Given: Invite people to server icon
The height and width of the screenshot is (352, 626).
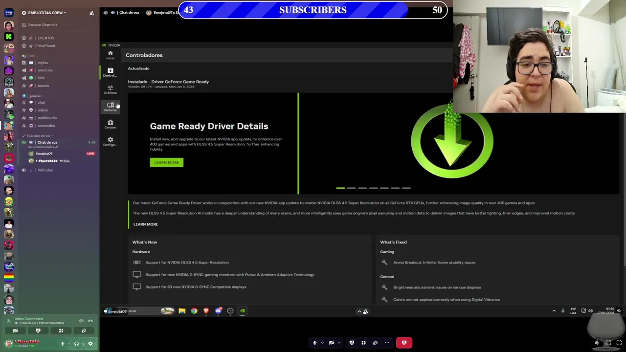Looking at the screenshot, I should click(91, 13).
